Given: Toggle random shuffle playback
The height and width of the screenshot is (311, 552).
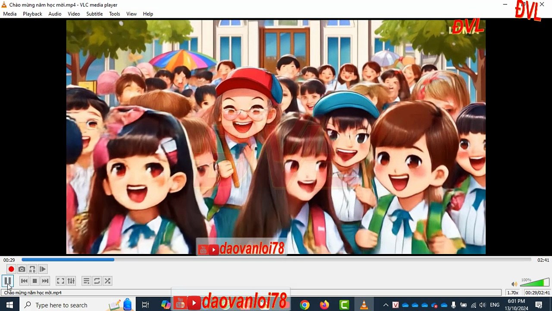Looking at the screenshot, I should pos(107,281).
